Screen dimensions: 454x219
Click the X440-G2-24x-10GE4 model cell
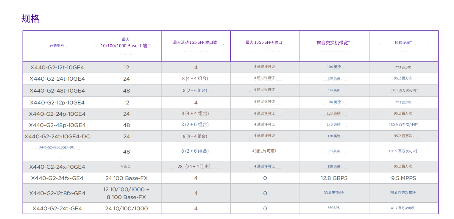(x=57, y=167)
